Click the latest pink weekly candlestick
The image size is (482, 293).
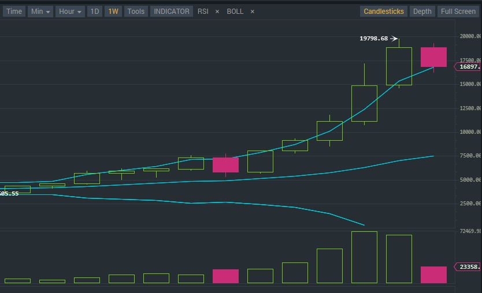click(433, 57)
